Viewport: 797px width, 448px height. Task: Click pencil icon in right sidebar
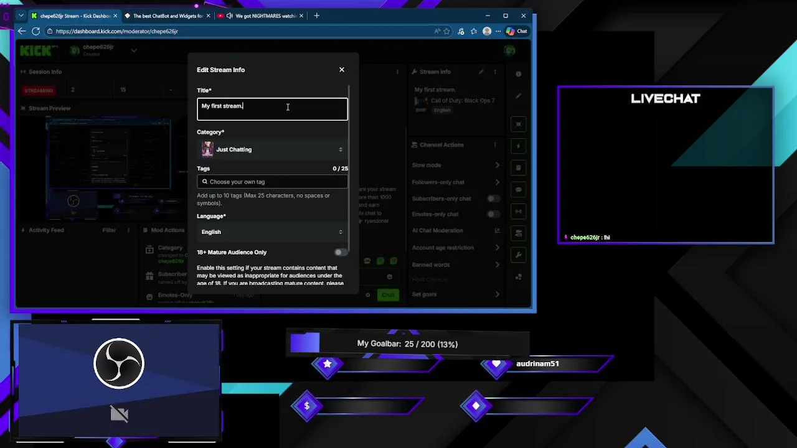pos(518,96)
